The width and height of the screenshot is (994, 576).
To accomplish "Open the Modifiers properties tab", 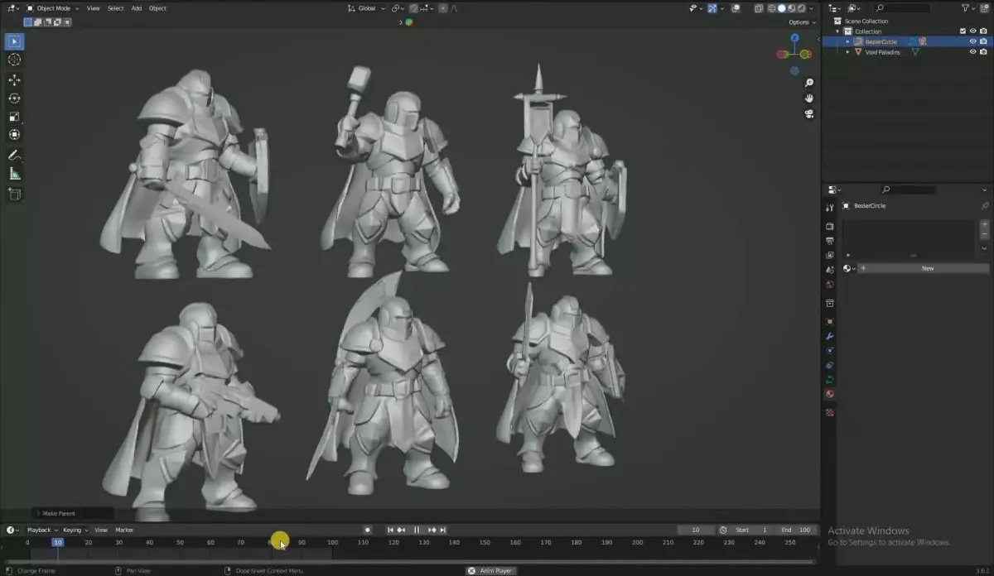I will 830,336.
